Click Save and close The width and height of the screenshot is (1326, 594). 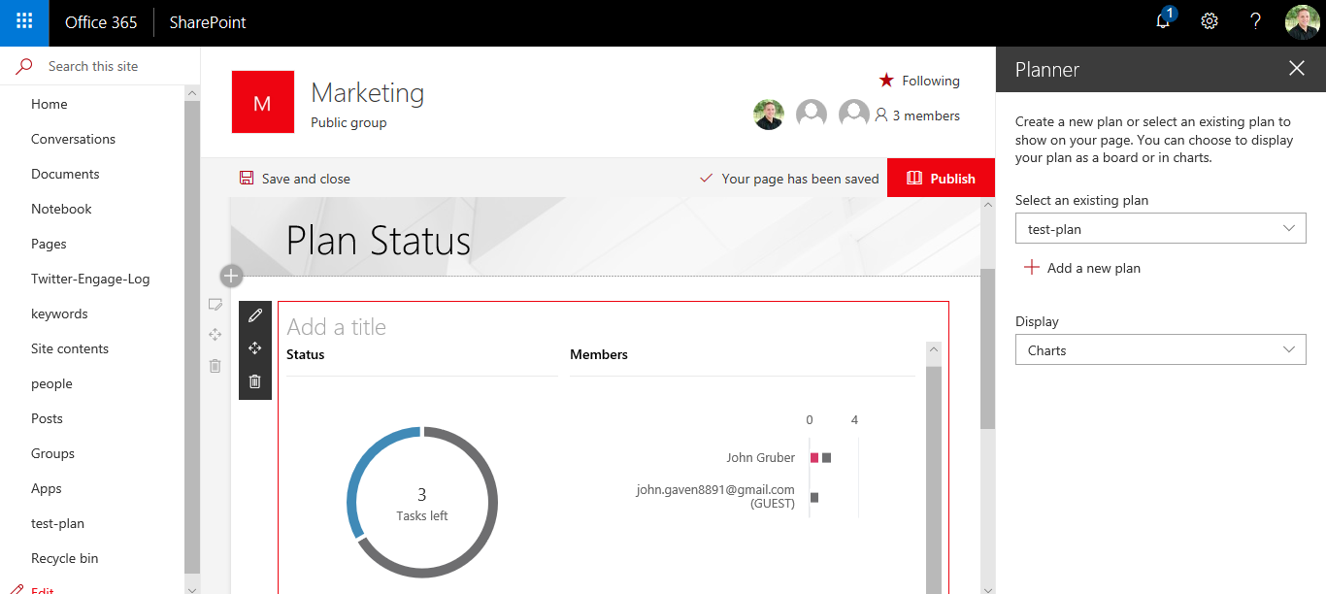click(295, 179)
